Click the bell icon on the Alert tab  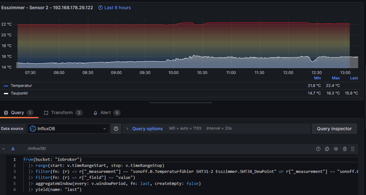pyautogui.click(x=95, y=113)
